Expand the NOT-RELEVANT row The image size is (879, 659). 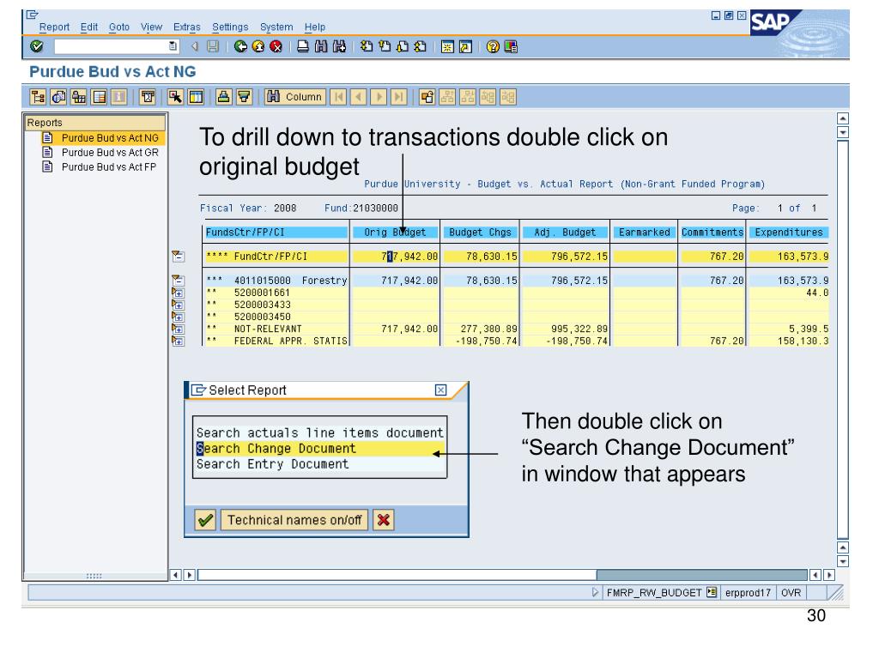click(x=178, y=329)
